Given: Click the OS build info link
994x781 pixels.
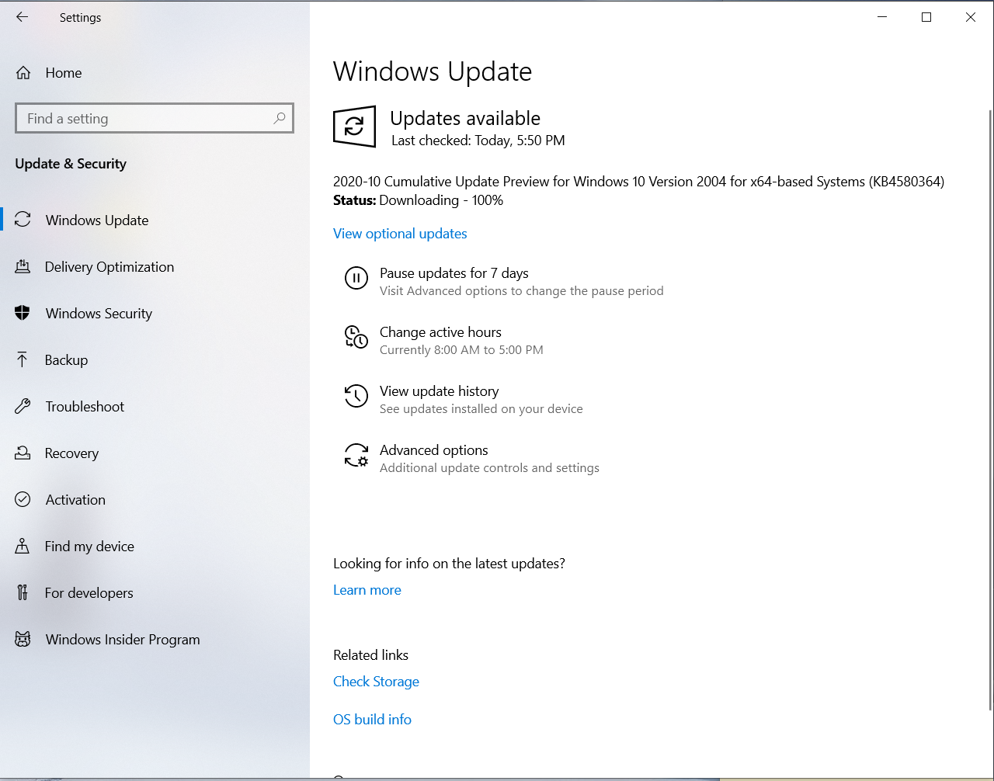Looking at the screenshot, I should point(372,720).
